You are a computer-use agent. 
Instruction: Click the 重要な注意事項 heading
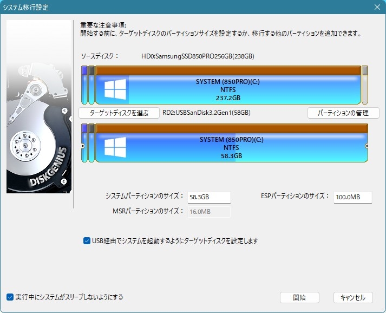[103, 25]
